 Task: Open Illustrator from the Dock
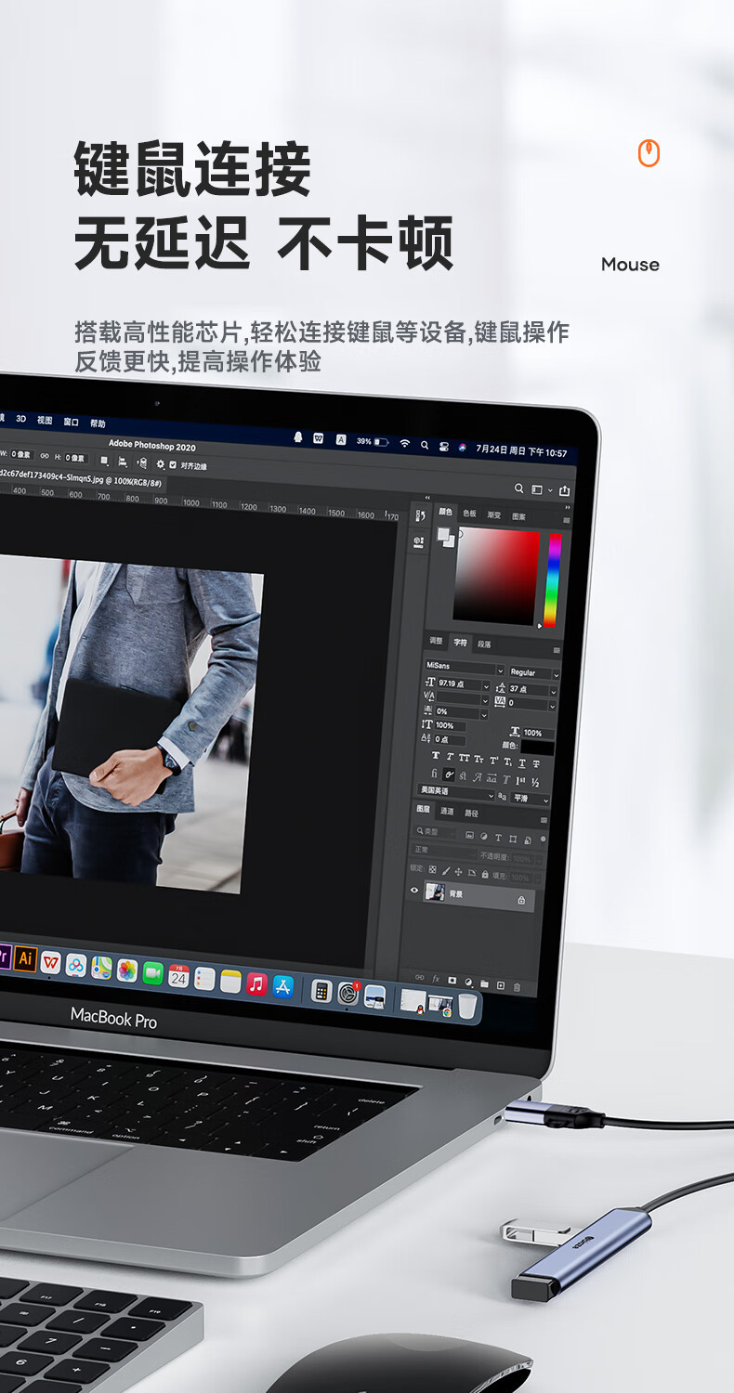(x=26, y=957)
